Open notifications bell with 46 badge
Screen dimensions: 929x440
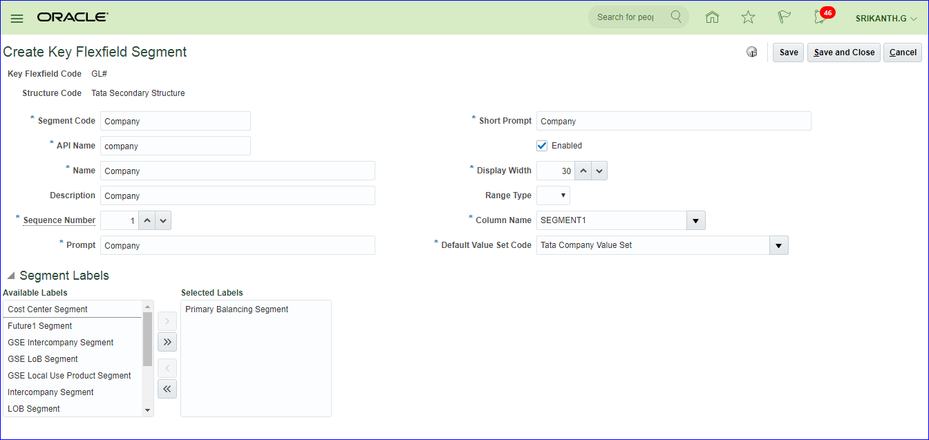820,17
